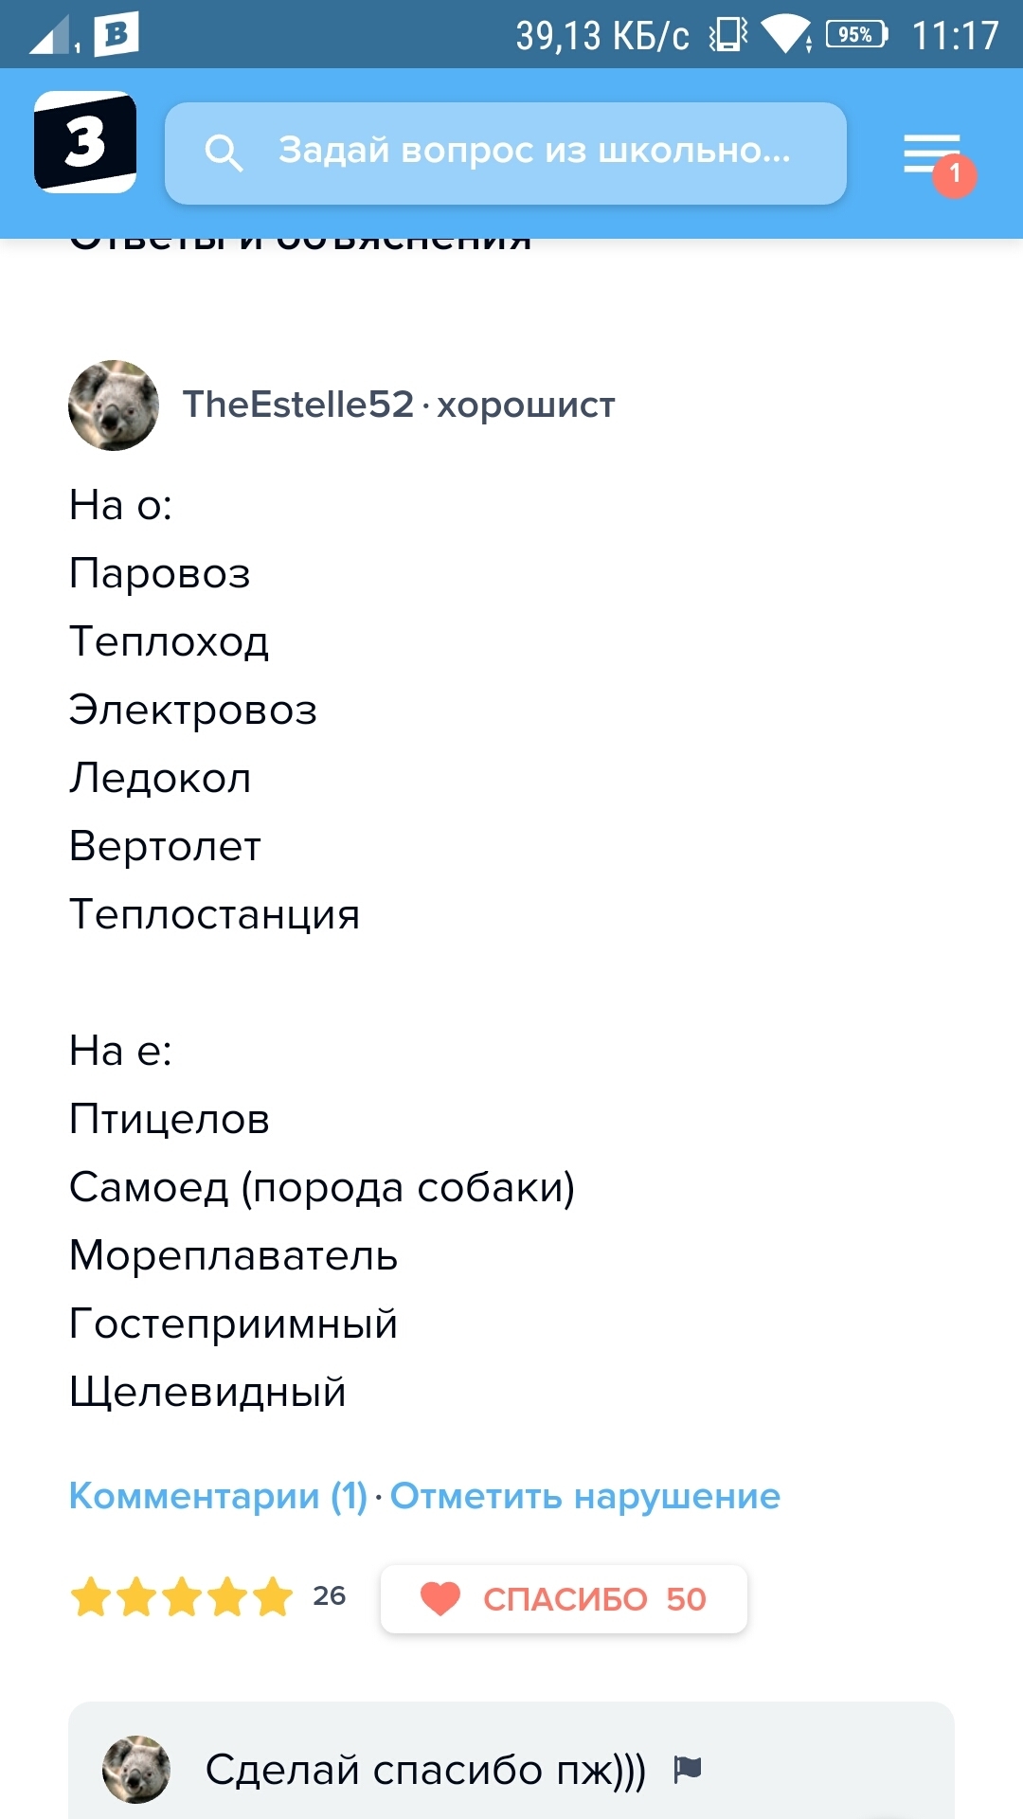
Task: Tap the flag icon next to comment
Action: (x=688, y=1768)
